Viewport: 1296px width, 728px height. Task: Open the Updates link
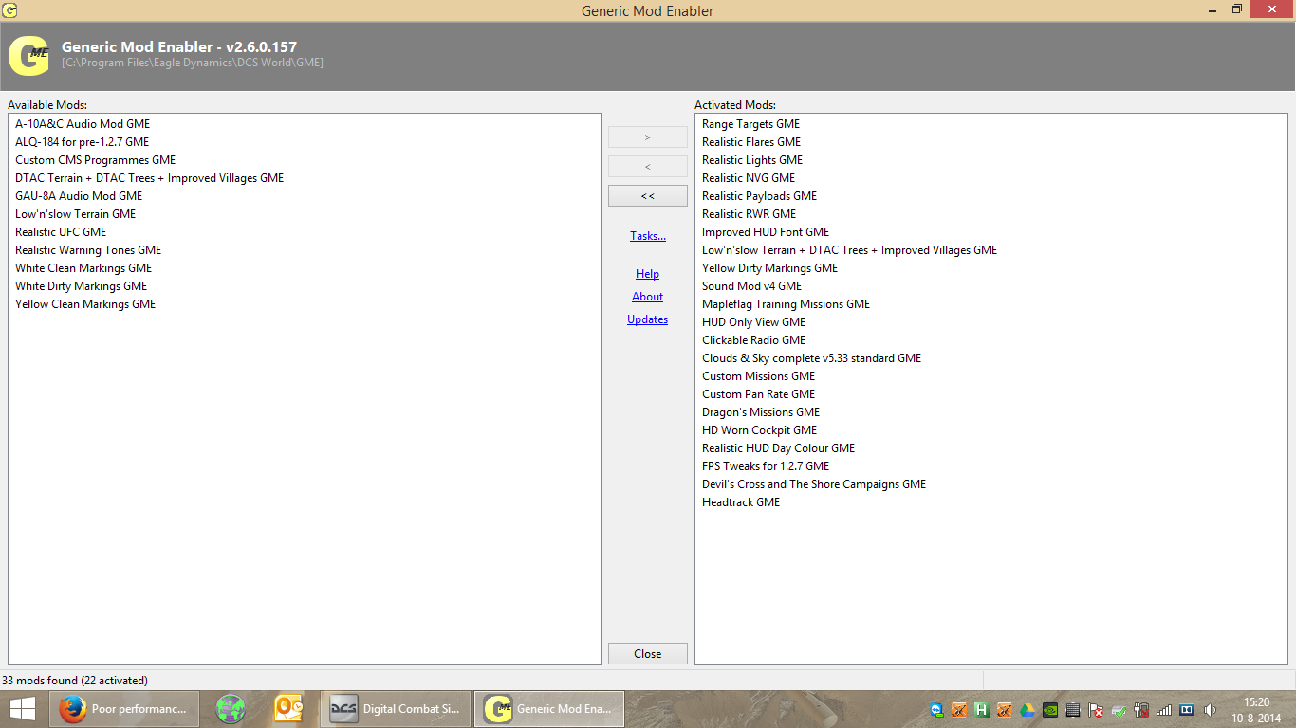[648, 319]
